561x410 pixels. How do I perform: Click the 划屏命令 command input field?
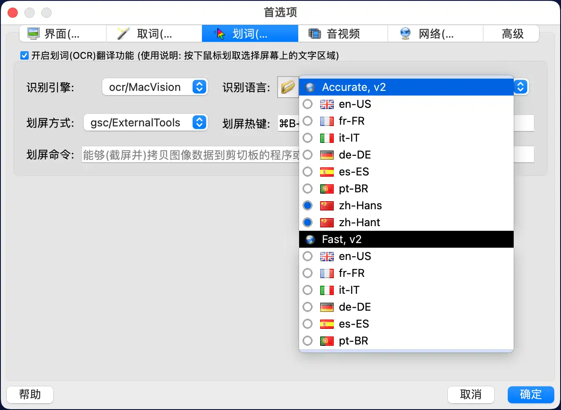pos(308,155)
